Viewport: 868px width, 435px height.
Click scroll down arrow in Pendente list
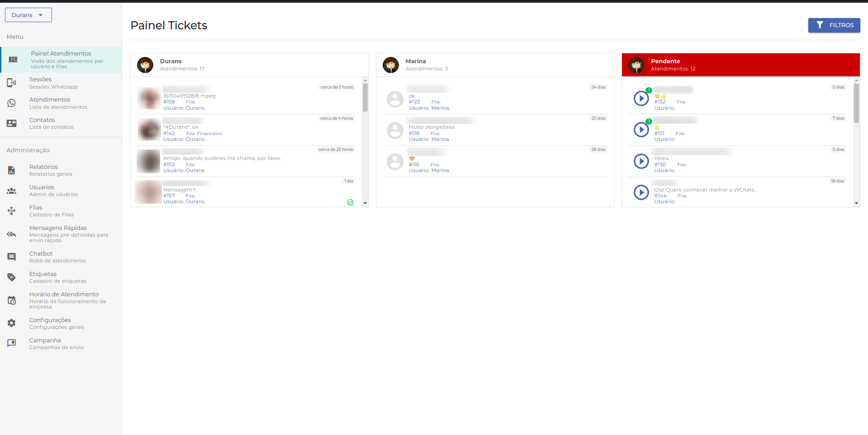pos(856,203)
